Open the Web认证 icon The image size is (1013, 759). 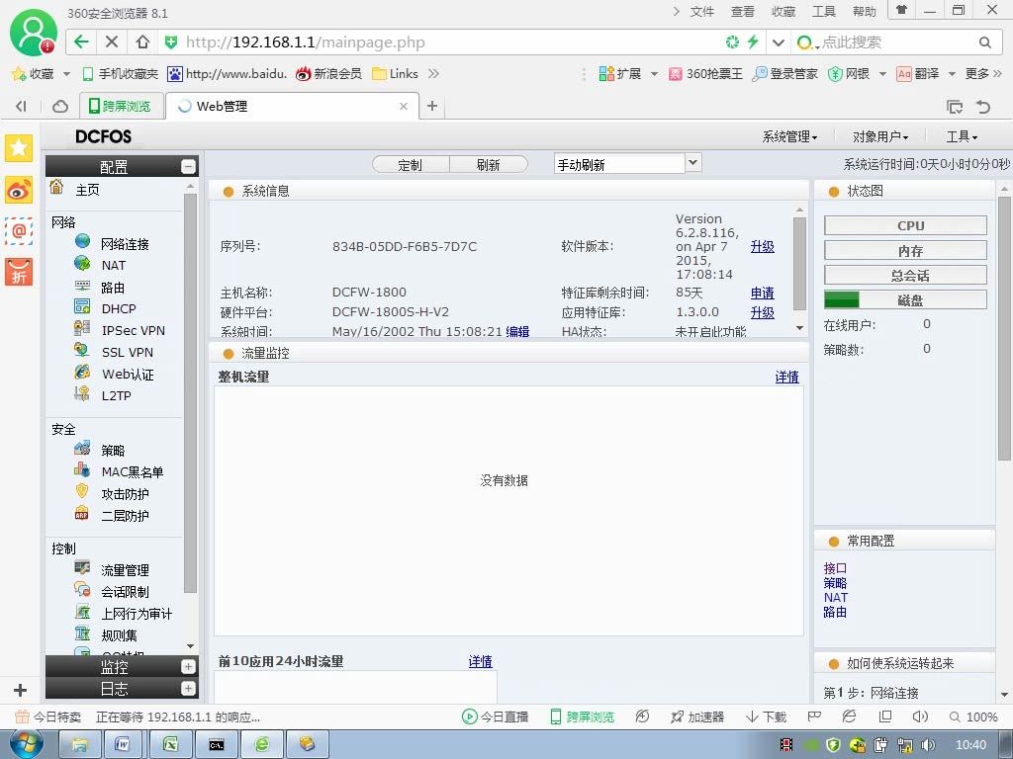click(82, 372)
